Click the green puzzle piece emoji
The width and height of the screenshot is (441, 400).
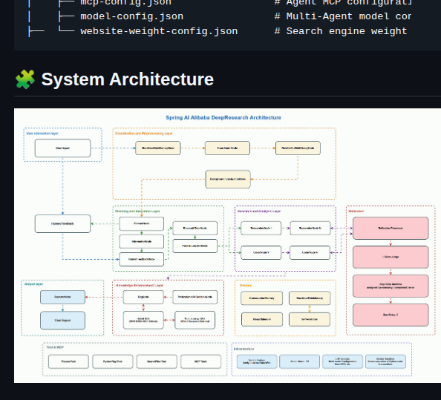coord(25,79)
